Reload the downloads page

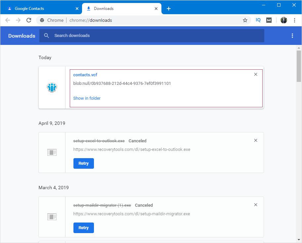point(29,20)
